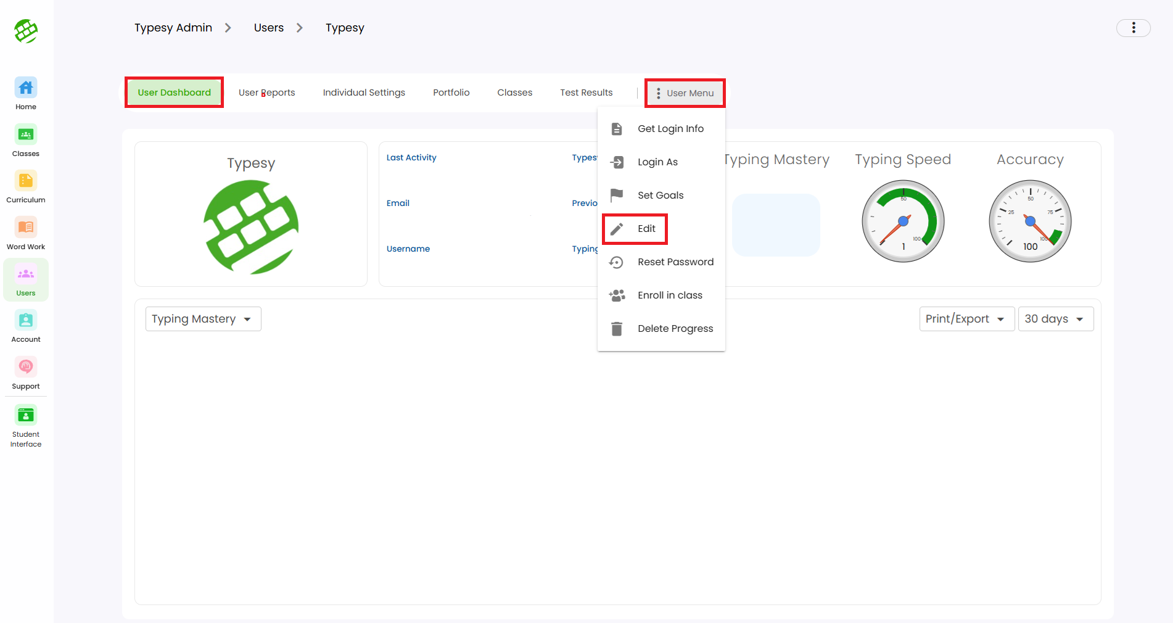Click the Typing Speed gauge
The height and width of the screenshot is (623, 1173).
903,221
